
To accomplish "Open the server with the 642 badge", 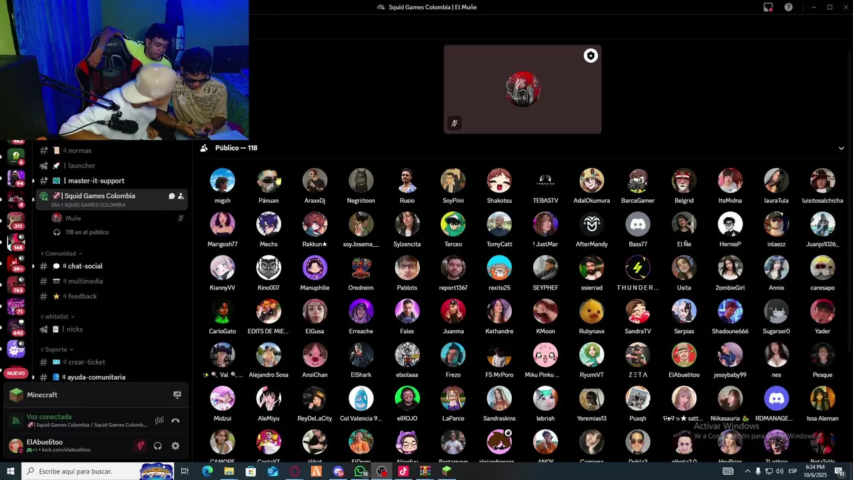I will click(x=16, y=327).
